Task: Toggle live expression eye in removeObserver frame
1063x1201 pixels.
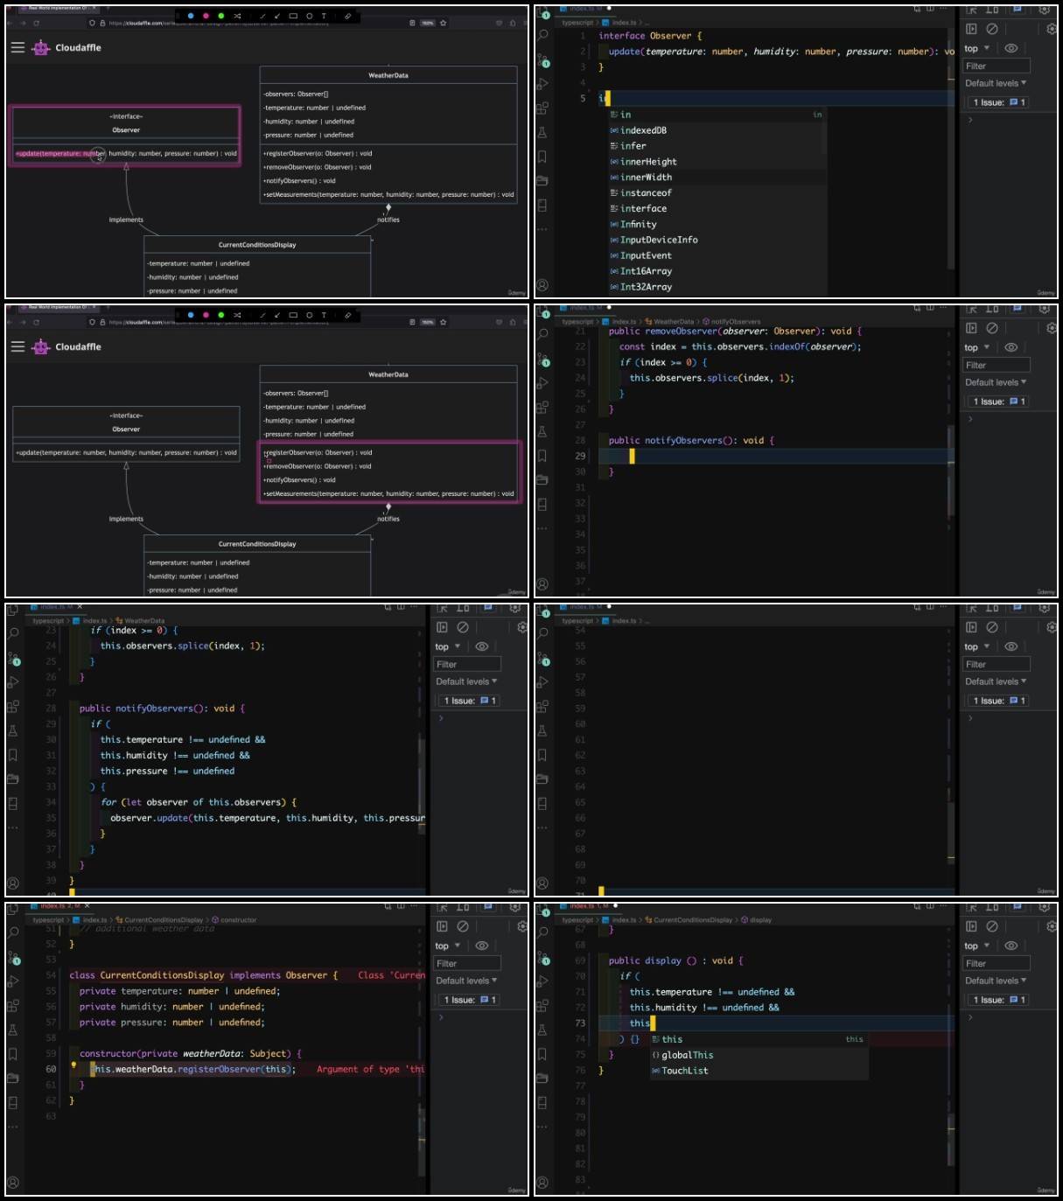Action: click(1011, 347)
